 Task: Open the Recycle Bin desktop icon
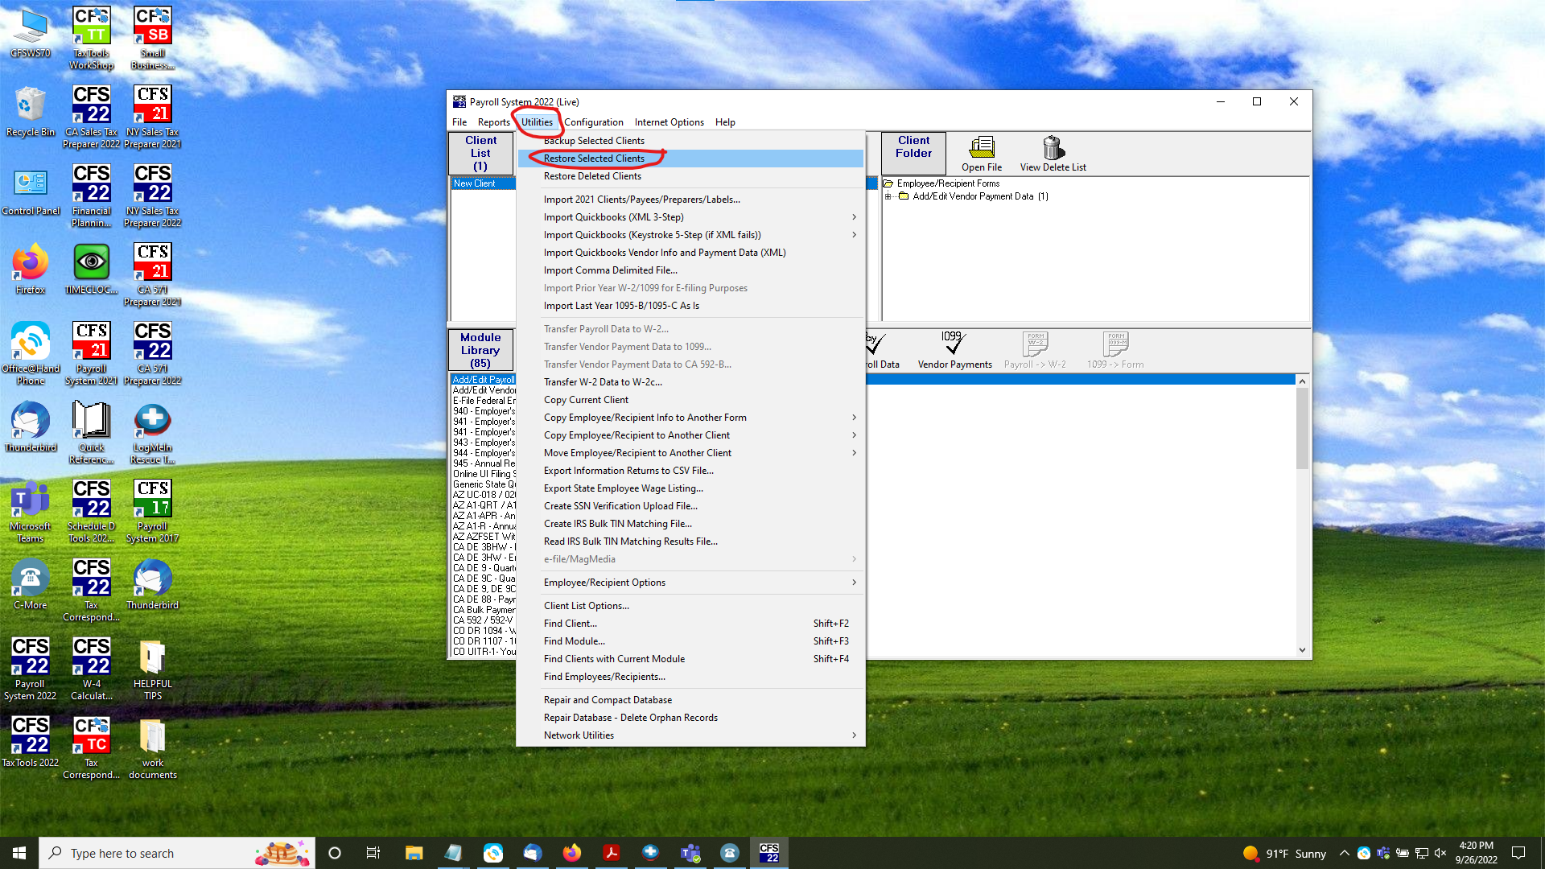(31, 112)
